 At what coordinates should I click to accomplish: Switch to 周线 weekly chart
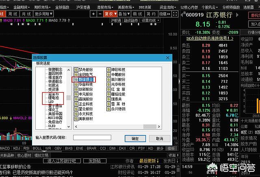coord(13,14)
